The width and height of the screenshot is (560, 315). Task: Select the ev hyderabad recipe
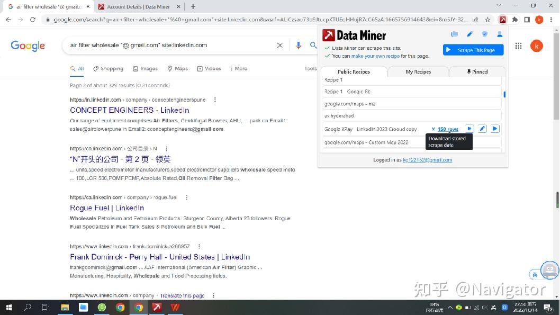pos(411,116)
